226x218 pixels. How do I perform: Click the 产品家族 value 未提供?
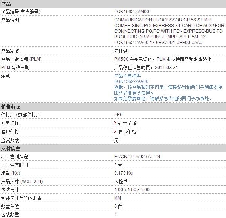click(121, 51)
